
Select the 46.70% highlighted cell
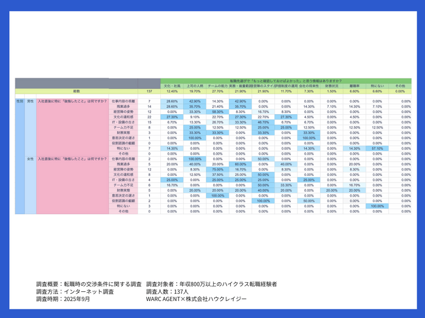(263, 122)
